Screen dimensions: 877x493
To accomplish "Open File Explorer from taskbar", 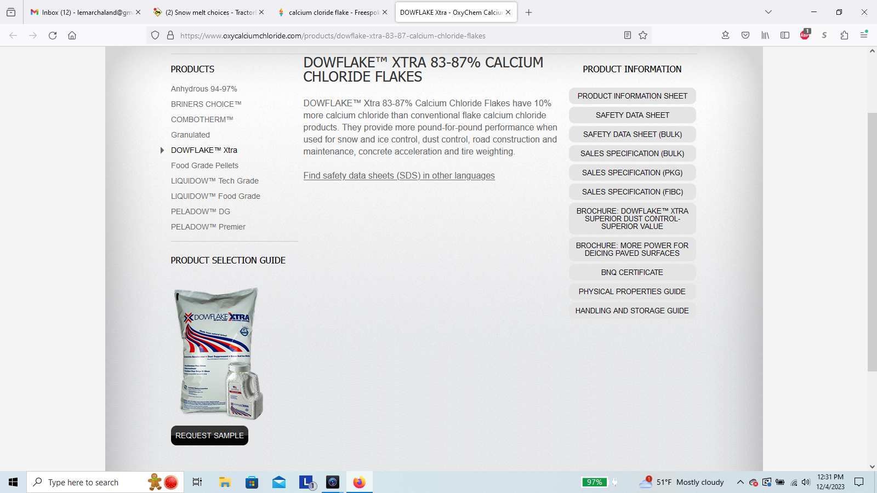I will coord(225,482).
